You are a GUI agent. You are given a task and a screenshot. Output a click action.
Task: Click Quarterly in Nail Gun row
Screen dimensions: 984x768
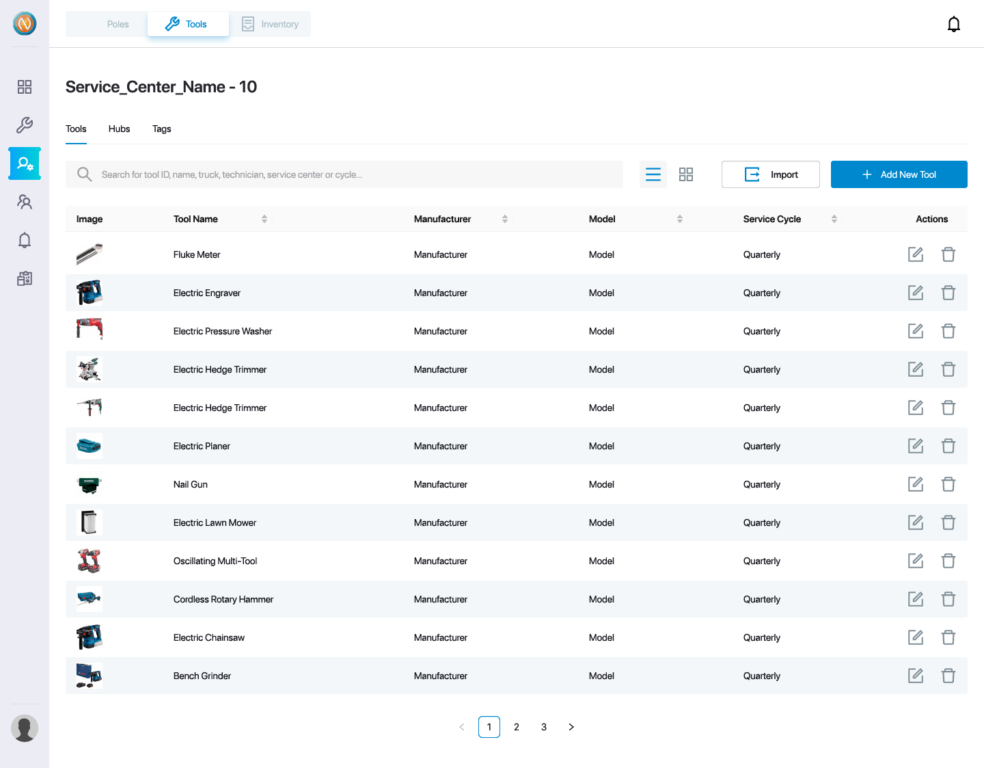762,484
